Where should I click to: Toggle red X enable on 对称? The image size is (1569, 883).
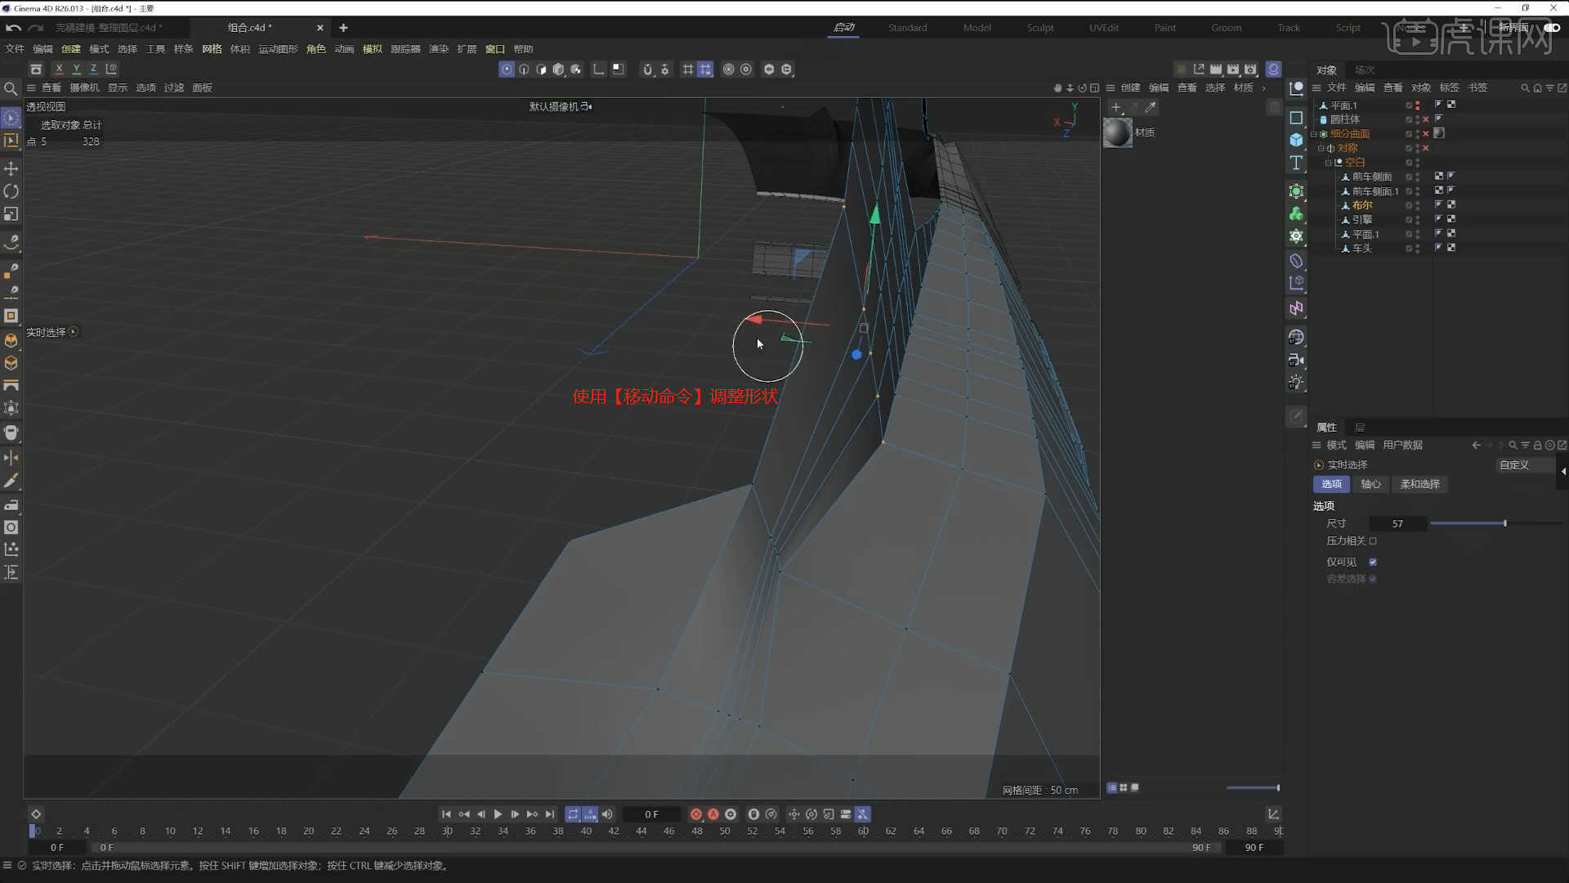[x=1426, y=148]
